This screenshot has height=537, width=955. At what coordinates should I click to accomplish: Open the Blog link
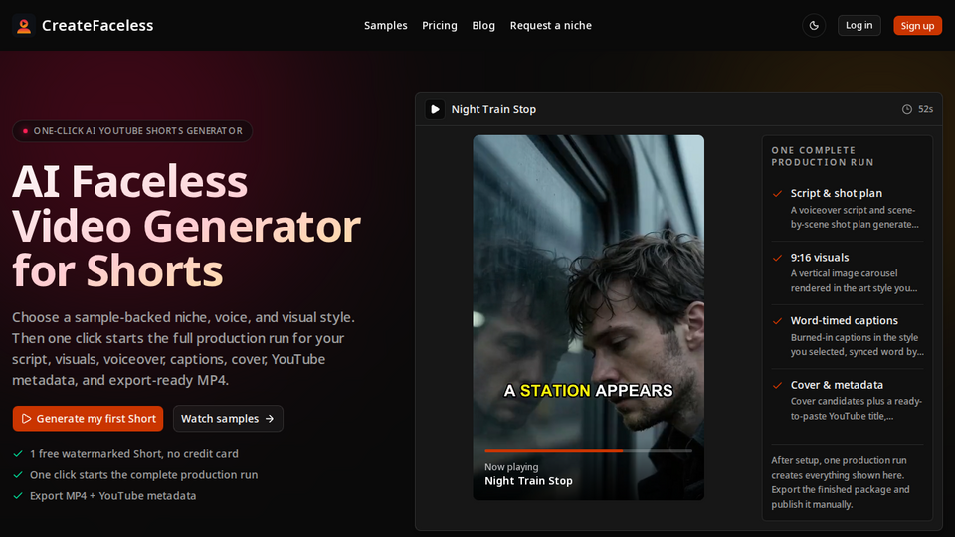[483, 26]
